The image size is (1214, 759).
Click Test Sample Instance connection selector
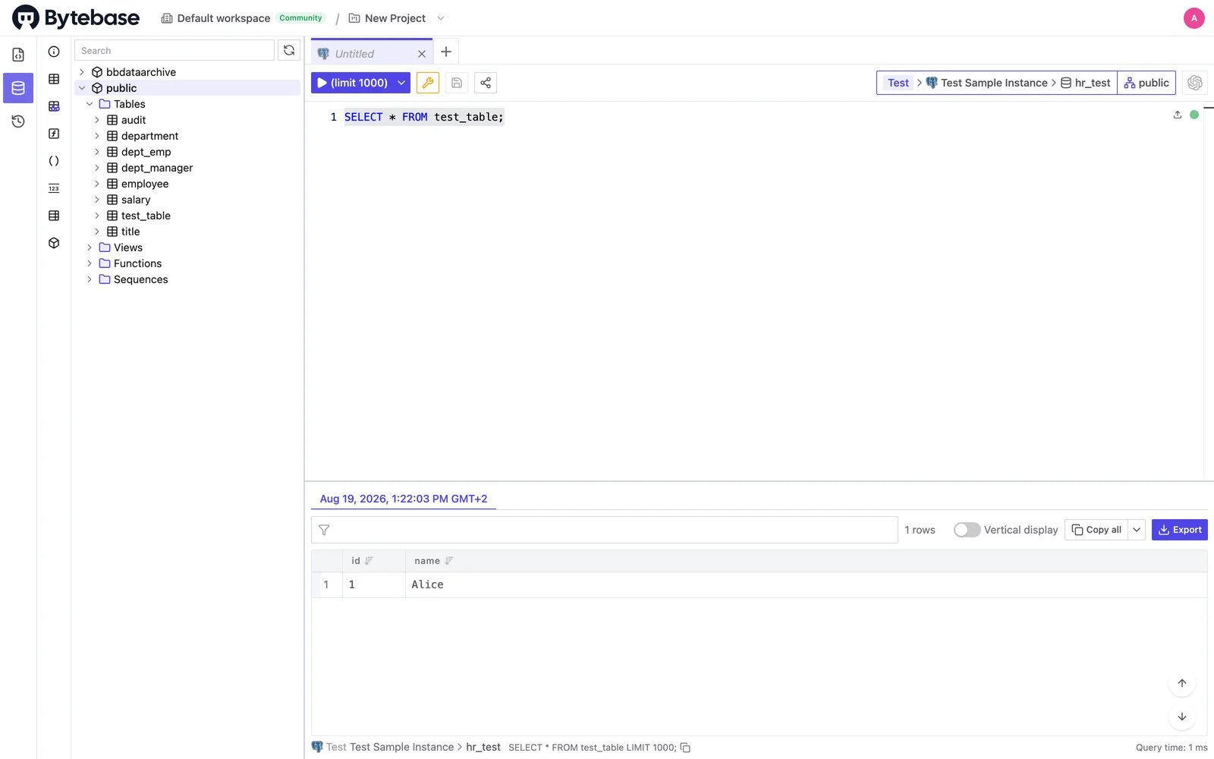(986, 83)
